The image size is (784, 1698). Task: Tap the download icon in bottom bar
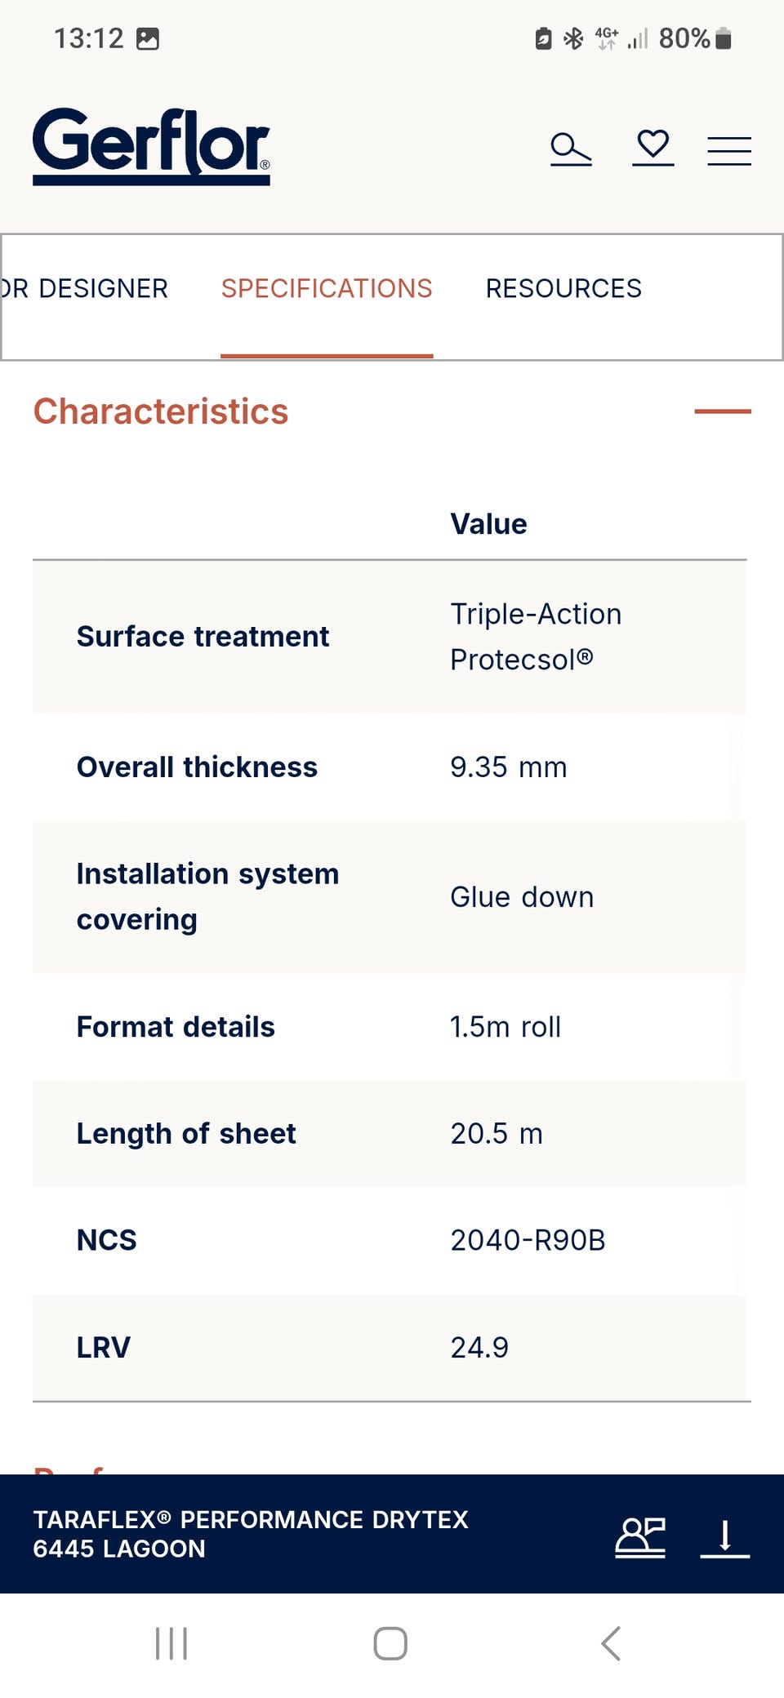(x=724, y=1537)
